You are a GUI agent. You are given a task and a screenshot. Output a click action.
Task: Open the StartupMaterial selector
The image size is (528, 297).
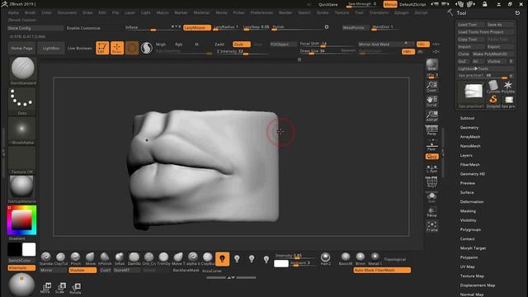click(22, 187)
